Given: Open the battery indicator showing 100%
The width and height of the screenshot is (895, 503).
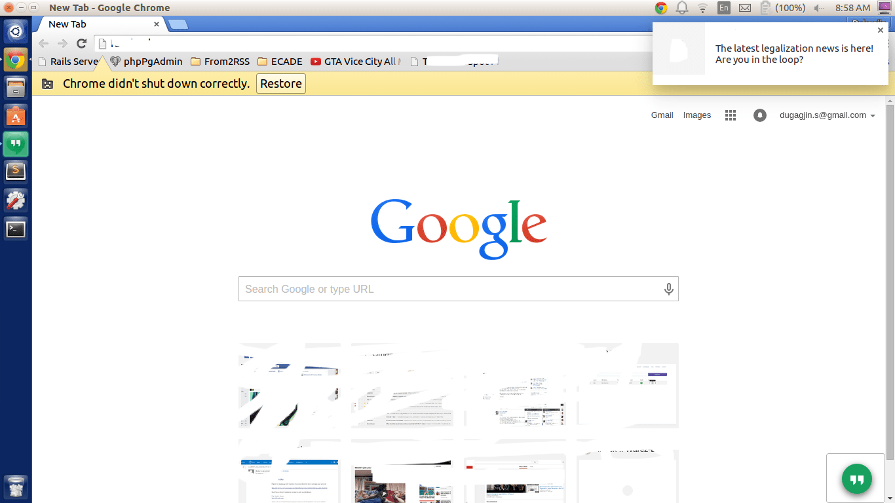Looking at the screenshot, I should coord(782,8).
